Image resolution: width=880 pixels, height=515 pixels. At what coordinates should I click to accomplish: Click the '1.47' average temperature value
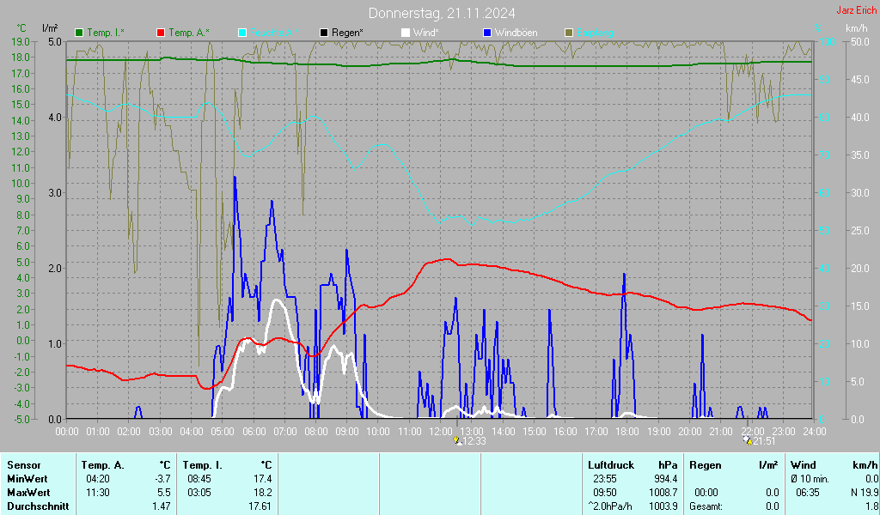click(161, 506)
